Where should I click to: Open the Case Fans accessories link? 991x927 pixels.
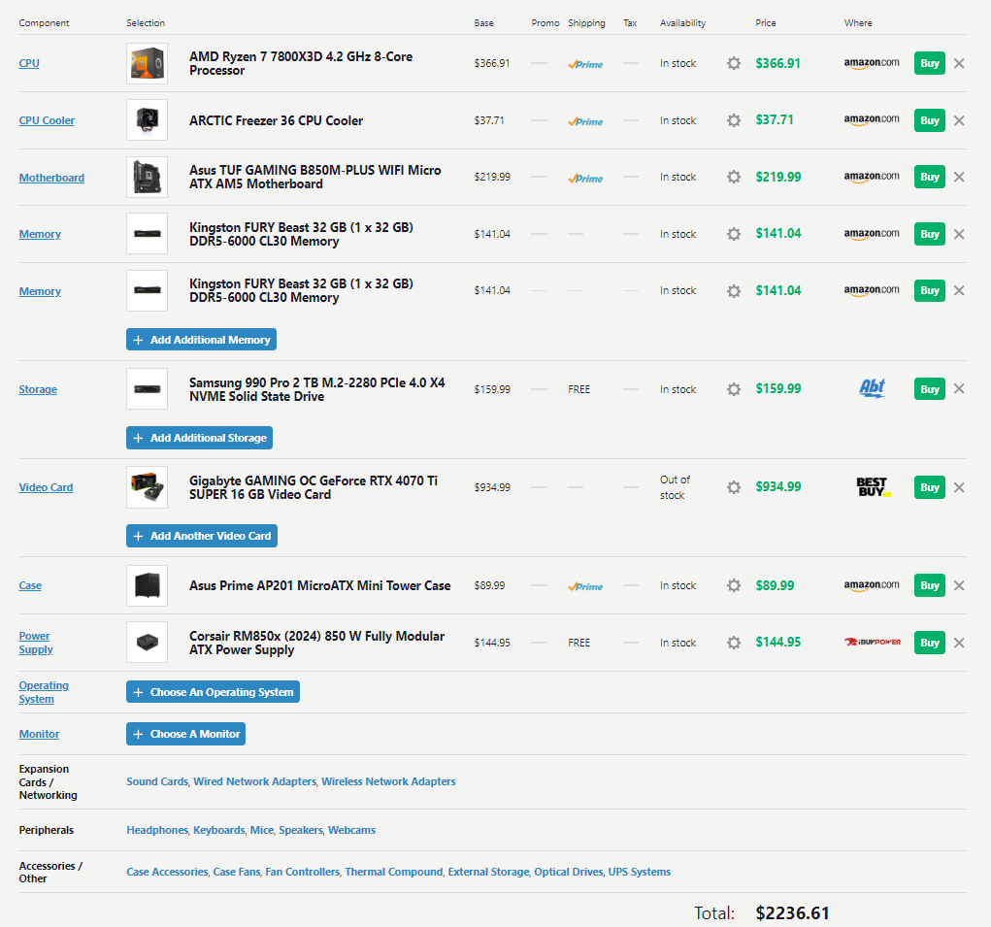(x=237, y=872)
